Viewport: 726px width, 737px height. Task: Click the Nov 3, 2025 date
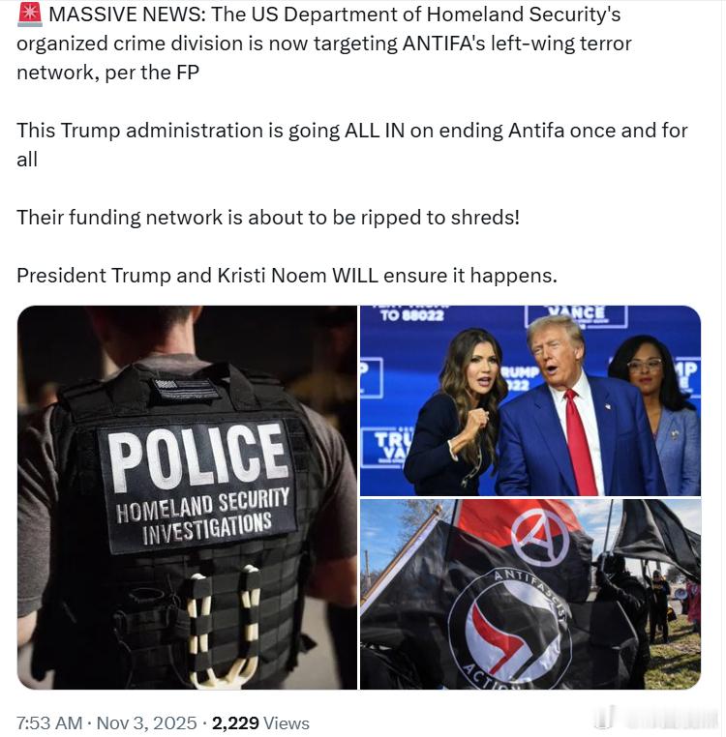tap(146, 722)
